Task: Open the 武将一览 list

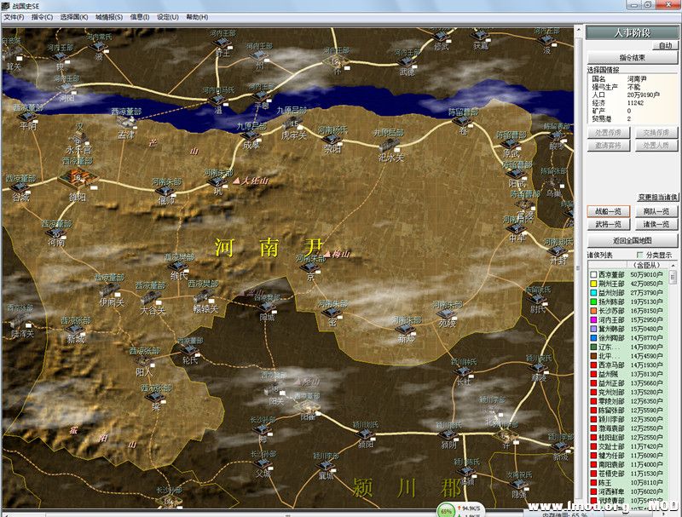Action: click(x=608, y=224)
